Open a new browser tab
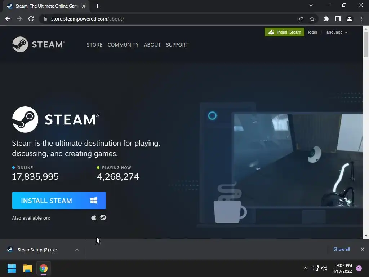The height and width of the screenshot is (277, 369). tap(97, 6)
